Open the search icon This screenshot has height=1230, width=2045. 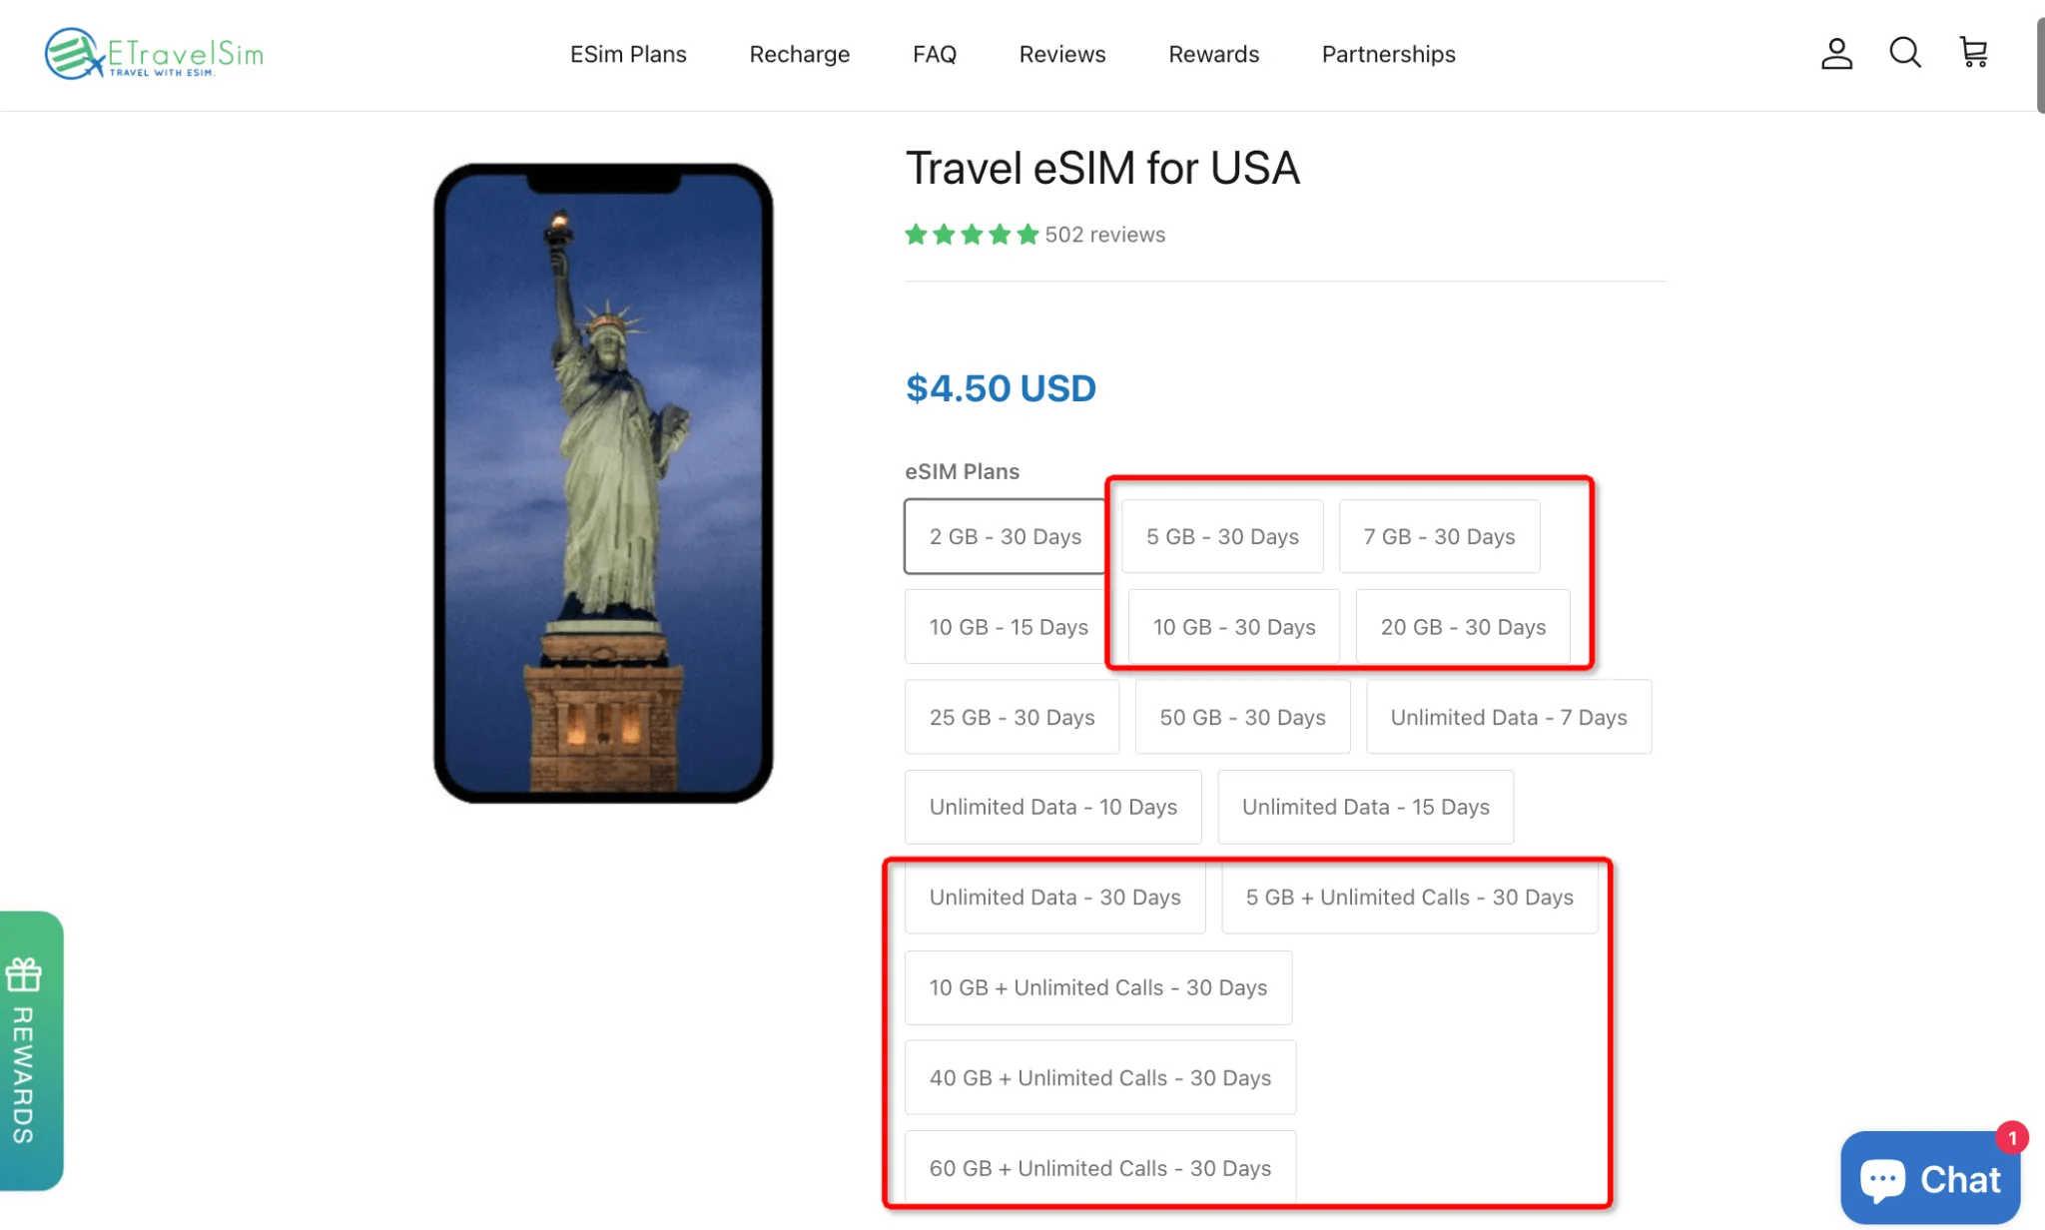pos(1905,53)
